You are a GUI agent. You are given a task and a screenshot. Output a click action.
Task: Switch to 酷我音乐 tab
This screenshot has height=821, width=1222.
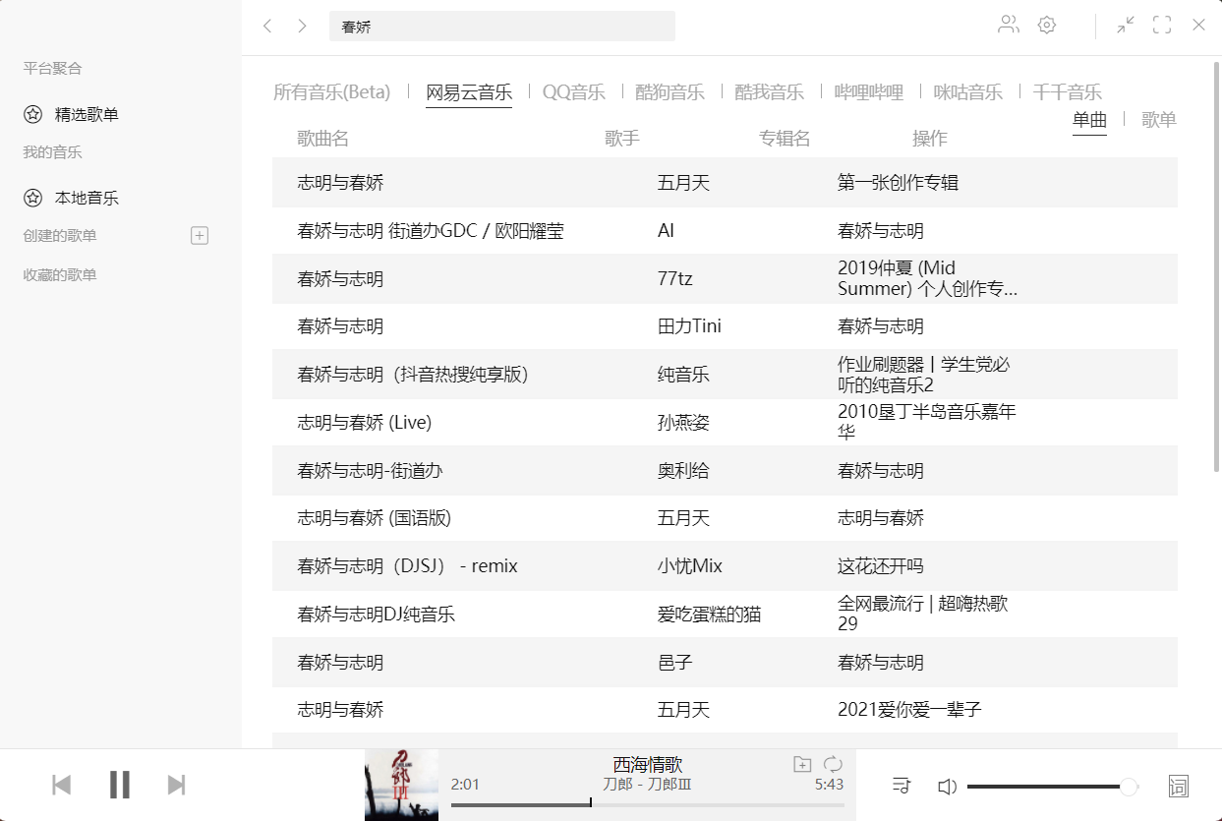point(770,92)
